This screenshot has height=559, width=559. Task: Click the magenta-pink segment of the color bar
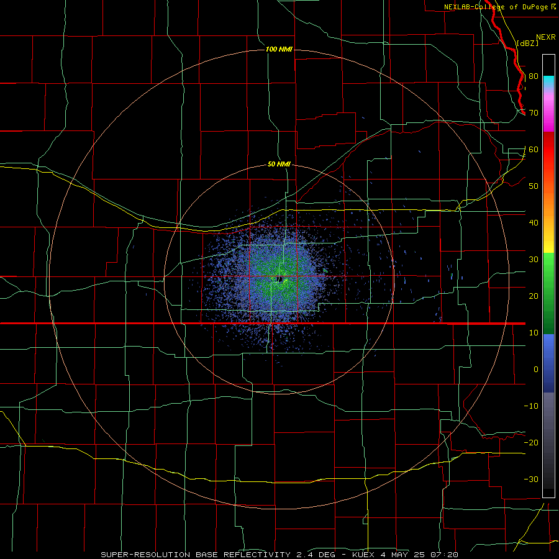[548, 111]
